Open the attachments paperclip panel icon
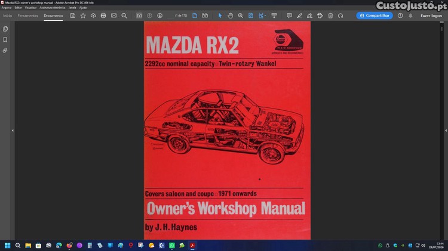This screenshot has width=448, height=251. [x=5, y=51]
